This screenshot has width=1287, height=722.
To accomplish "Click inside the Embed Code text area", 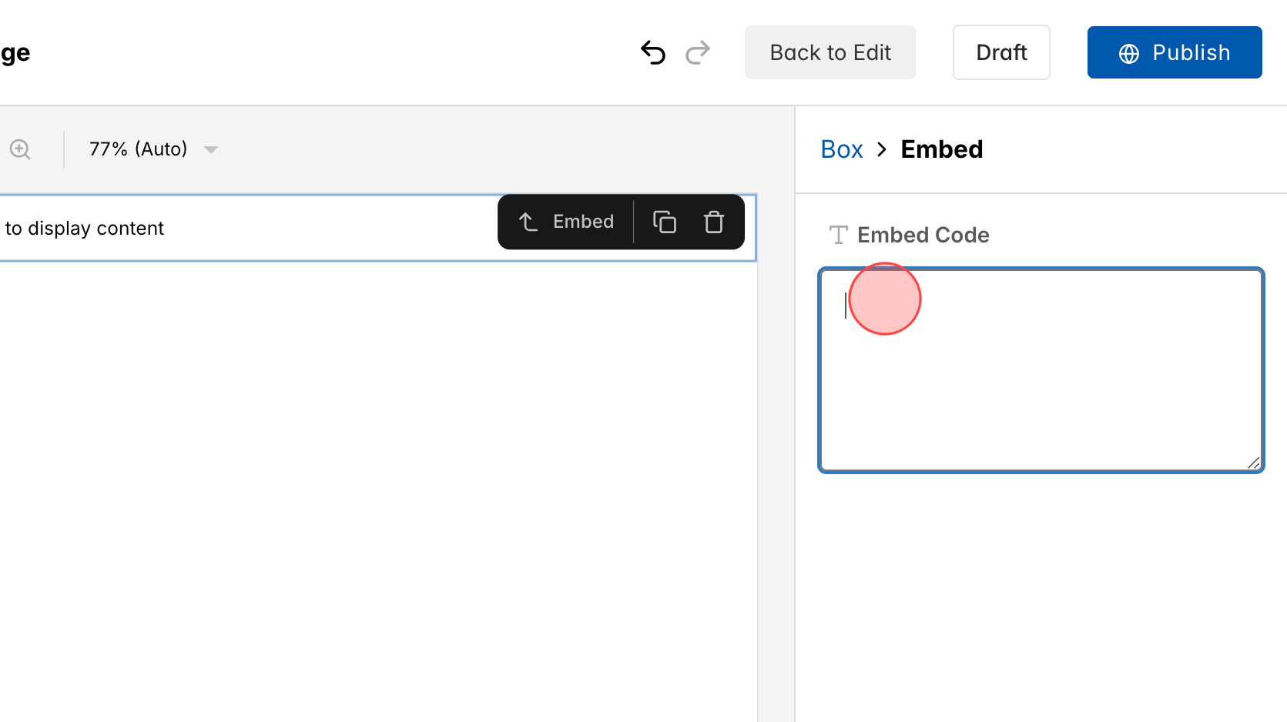I will pyautogui.click(x=1040, y=369).
